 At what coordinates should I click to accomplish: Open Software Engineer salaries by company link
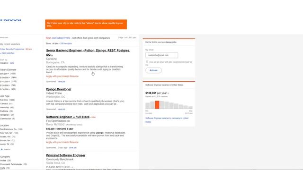[167, 120]
